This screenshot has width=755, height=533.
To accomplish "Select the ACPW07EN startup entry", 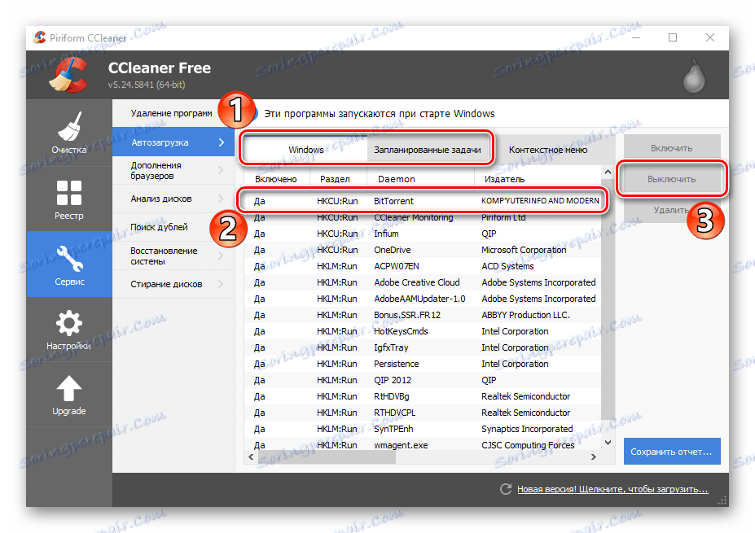I will pyautogui.click(x=423, y=266).
